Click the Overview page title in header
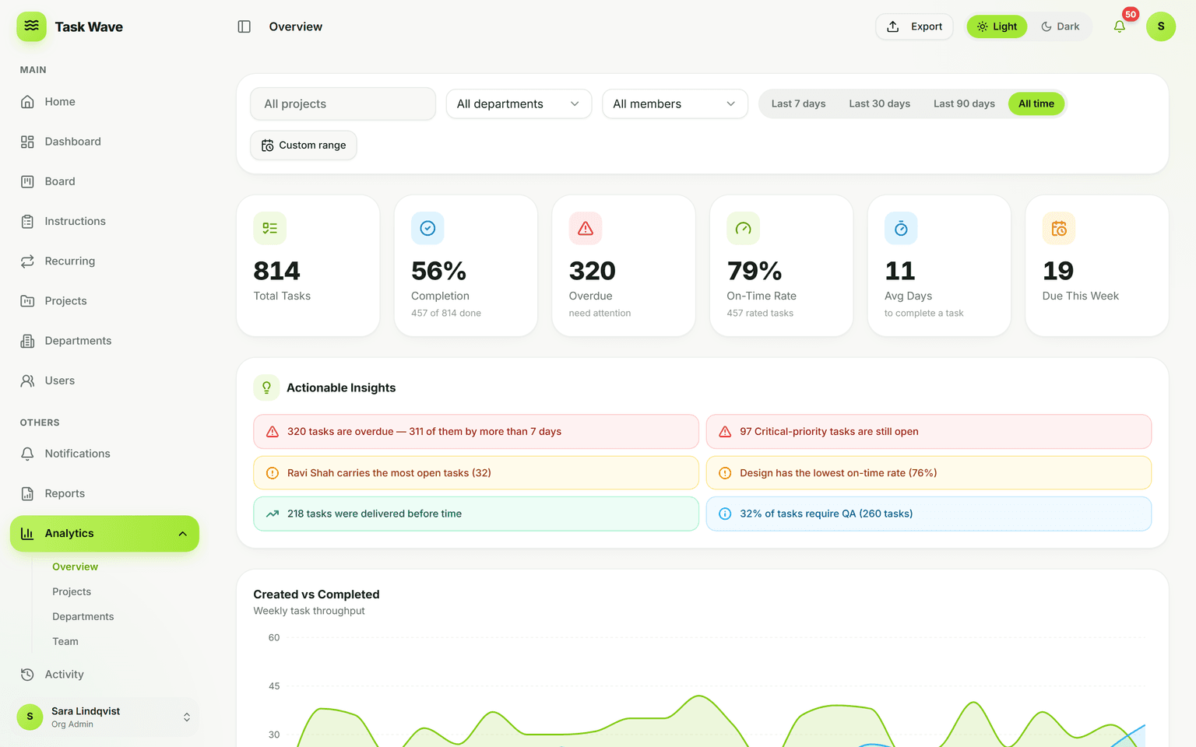1196x747 pixels. click(x=296, y=26)
